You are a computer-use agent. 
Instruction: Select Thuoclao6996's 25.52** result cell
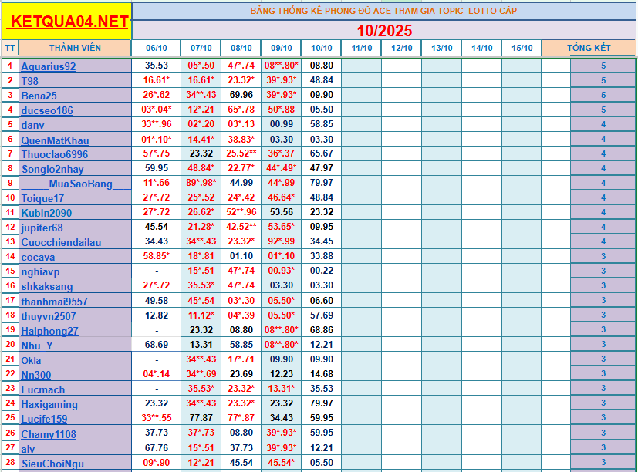pyautogui.click(x=241, y=153)
